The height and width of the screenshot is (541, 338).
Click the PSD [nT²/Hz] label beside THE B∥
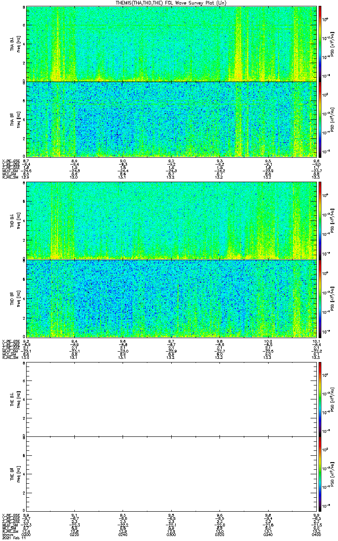[x=333, y=474]
